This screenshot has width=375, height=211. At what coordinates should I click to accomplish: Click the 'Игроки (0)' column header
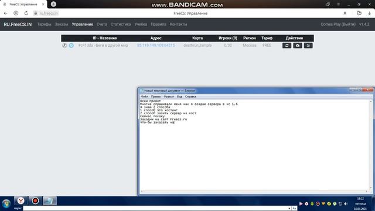228,38
